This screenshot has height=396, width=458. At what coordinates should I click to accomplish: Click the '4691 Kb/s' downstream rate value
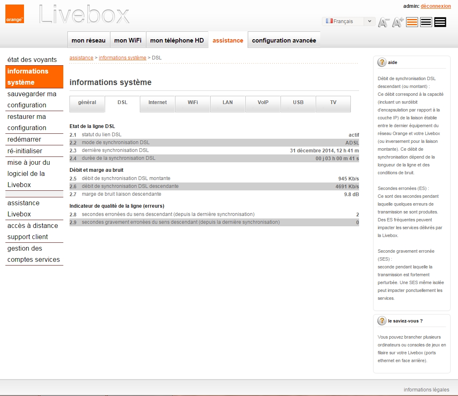coord(347,186)
